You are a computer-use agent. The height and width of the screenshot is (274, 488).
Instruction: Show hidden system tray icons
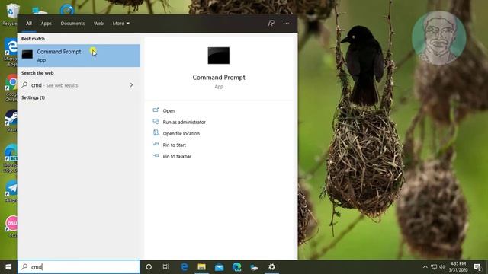(x=425, y=267)
